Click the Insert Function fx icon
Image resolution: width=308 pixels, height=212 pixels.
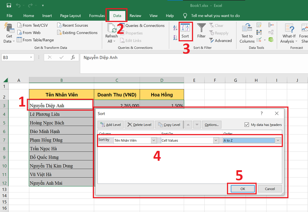73,58
